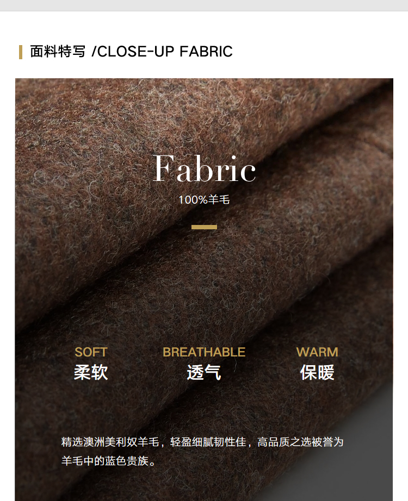
Task: Click the 柔软 text
Action: pos(91,373)
